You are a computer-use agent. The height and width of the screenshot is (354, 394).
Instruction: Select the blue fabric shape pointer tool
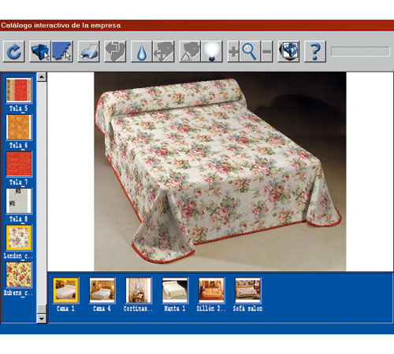pyautogui.click(x=62, y=51)
